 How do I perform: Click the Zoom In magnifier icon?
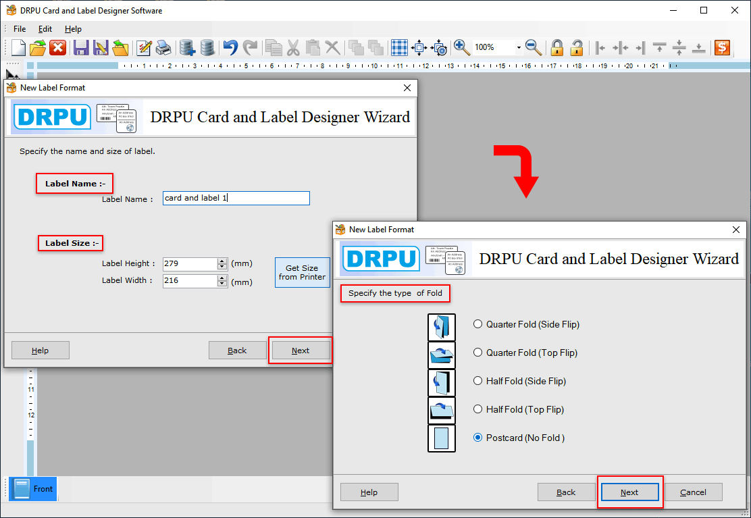(x=462, y=47)
